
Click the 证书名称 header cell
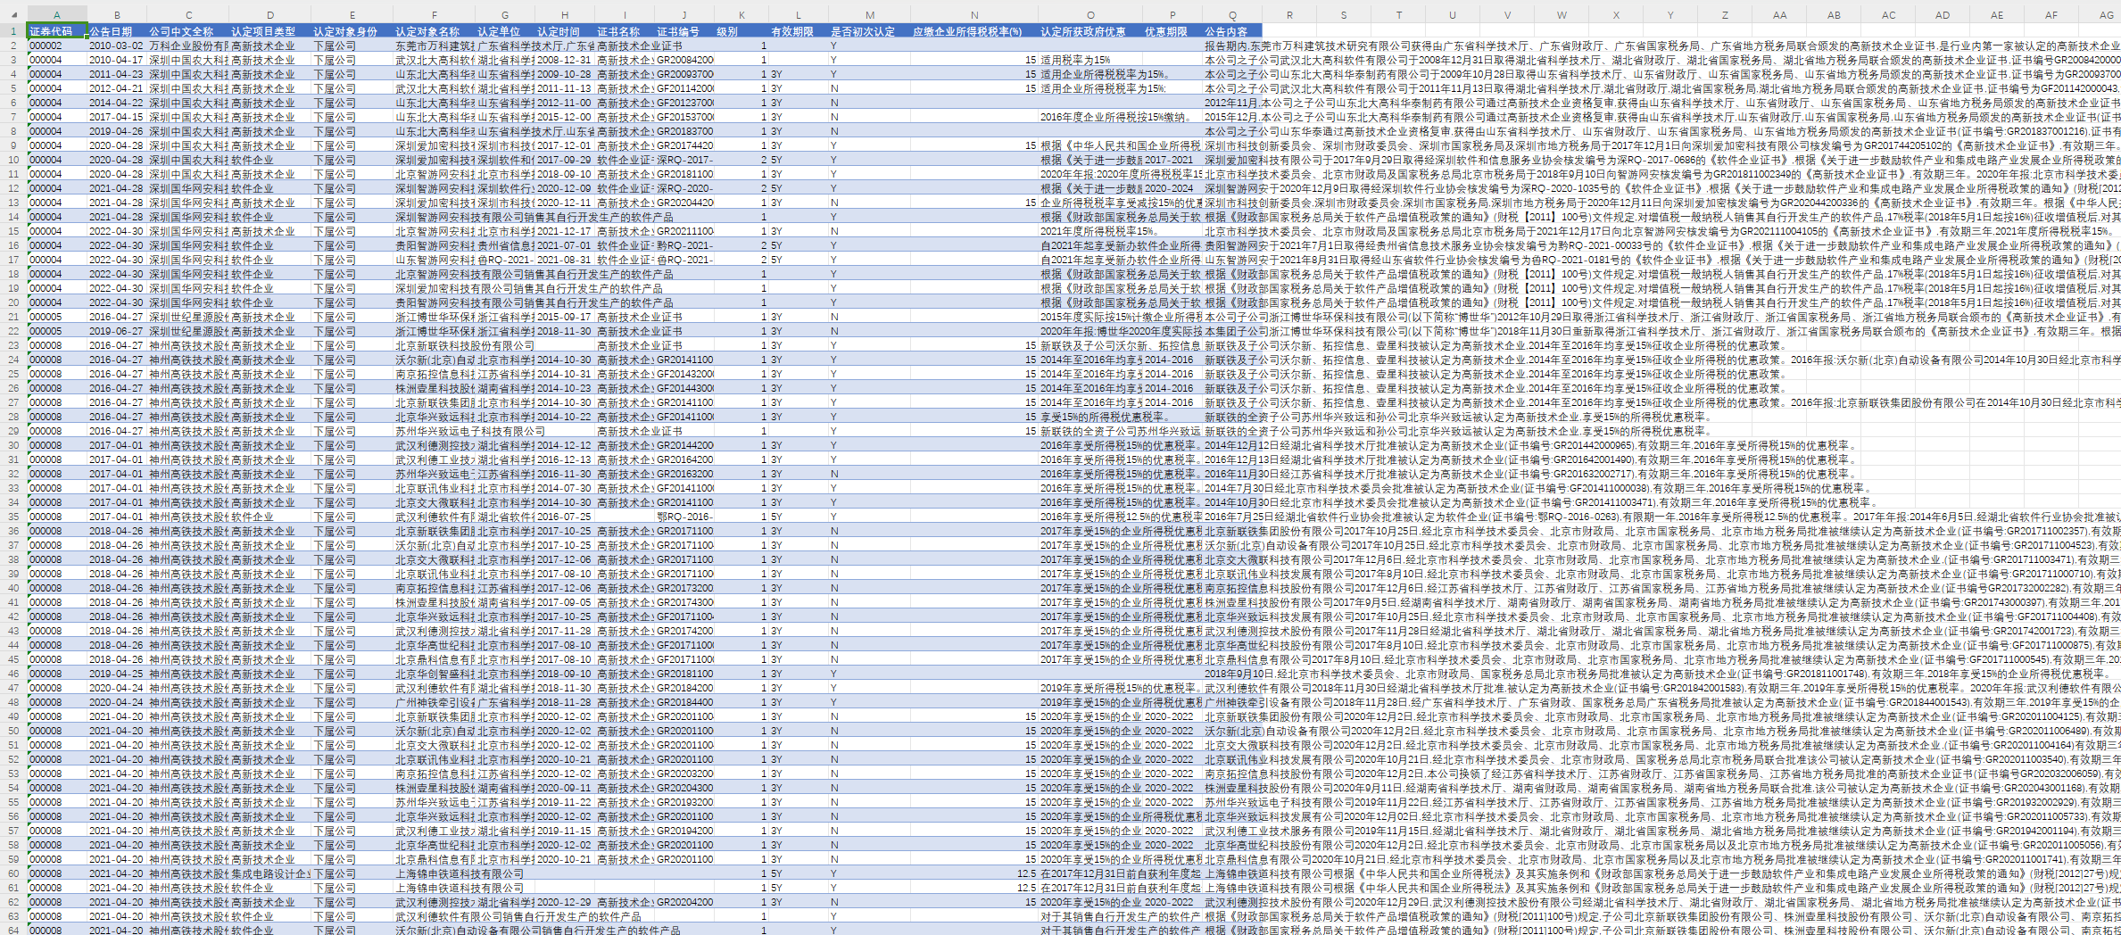click(625, 31)
